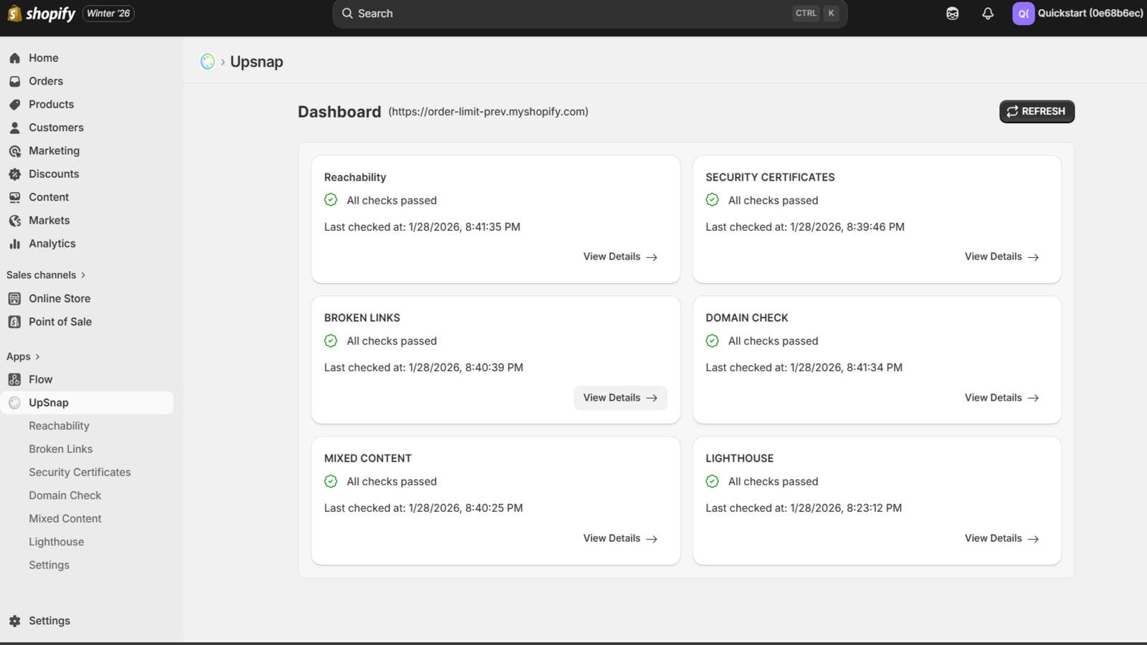Click the Orders inbox icon
The width and height of the screenshot is (1147, 645).
pos(14,82)
